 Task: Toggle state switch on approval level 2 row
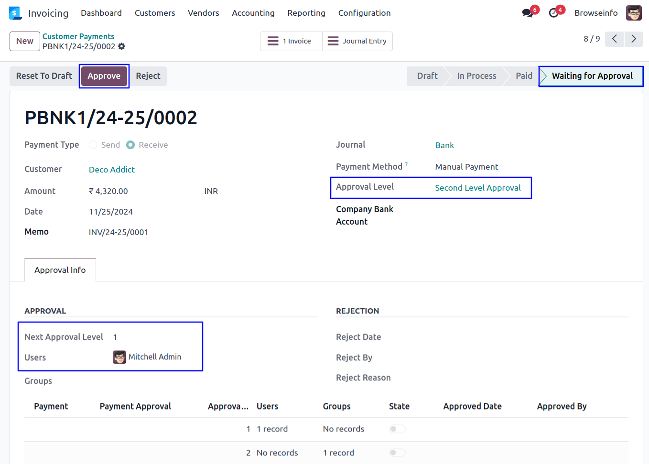point(397,453)
